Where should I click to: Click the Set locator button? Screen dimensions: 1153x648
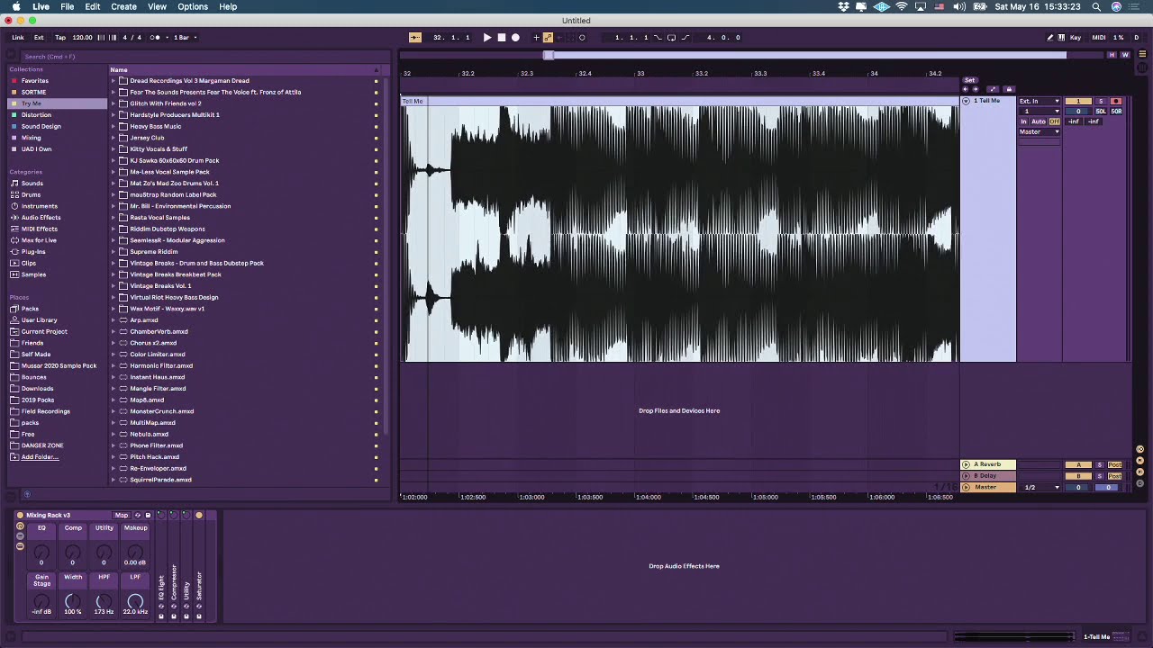(970, 80)
